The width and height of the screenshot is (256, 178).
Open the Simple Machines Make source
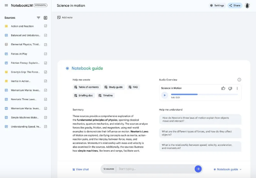(x=24, y=118)
